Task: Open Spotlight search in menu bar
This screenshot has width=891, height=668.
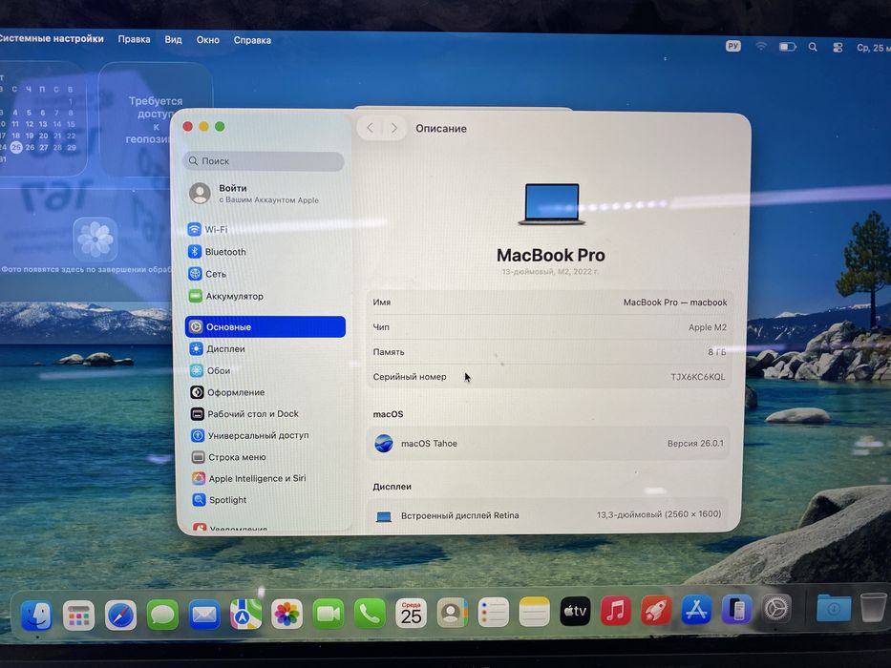Action: (813, 47)
